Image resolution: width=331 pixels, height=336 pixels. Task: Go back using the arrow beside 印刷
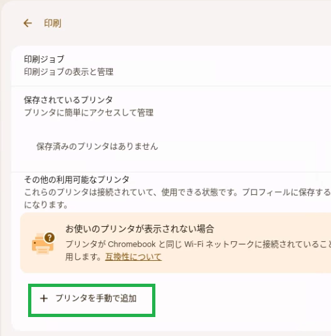(27, 23)
